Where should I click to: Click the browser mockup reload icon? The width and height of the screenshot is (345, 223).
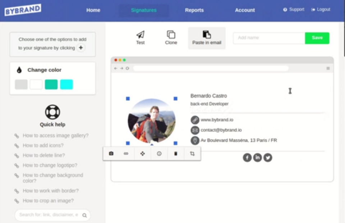point(127,68)
